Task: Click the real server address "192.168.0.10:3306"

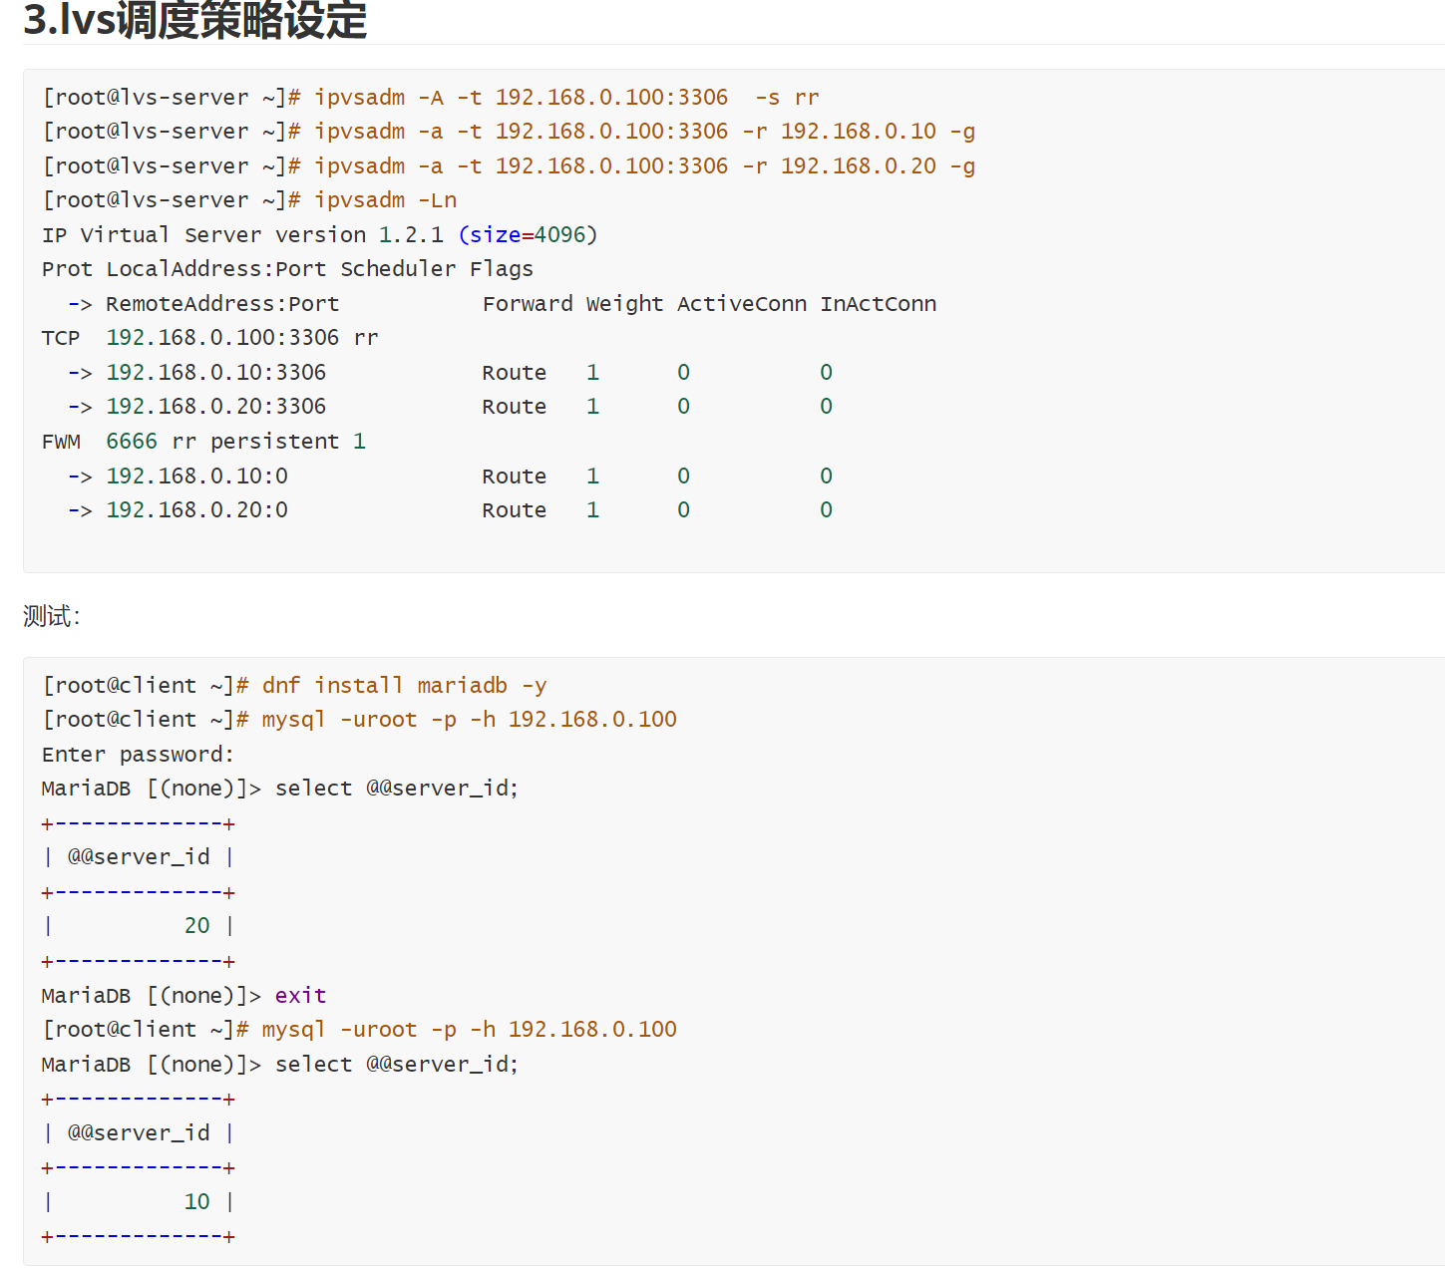Action: [x=216, y=373]
